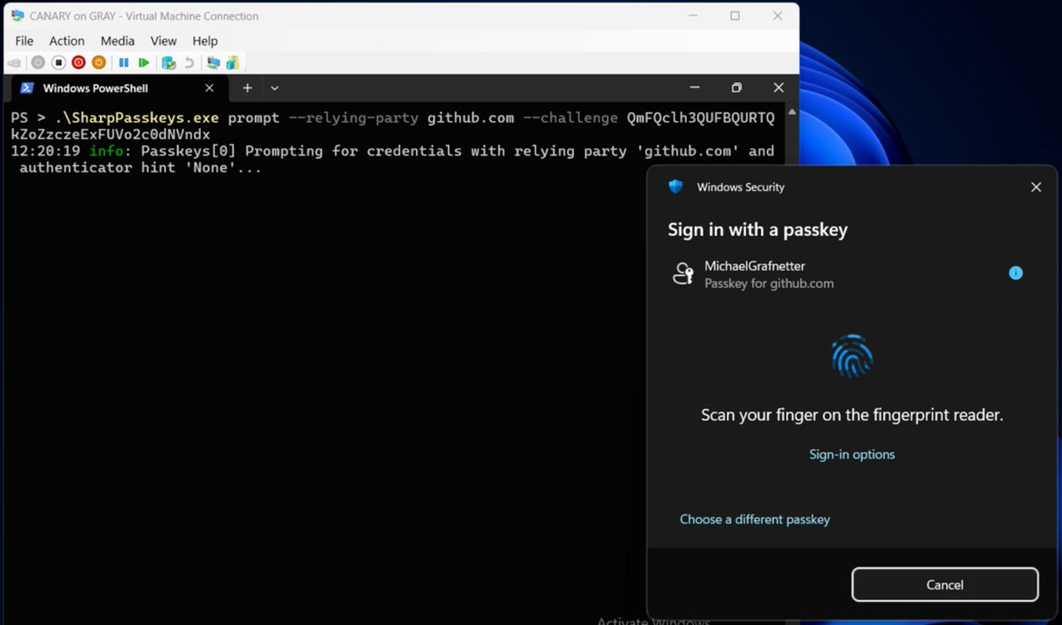Screen dimensions: 1062x625
Task: Turn off the VM with the black square icon
Action: point(58,63)
